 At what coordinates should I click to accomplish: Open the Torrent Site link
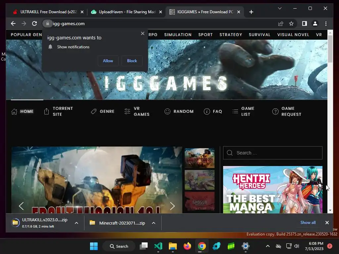[x=58, y=111]
